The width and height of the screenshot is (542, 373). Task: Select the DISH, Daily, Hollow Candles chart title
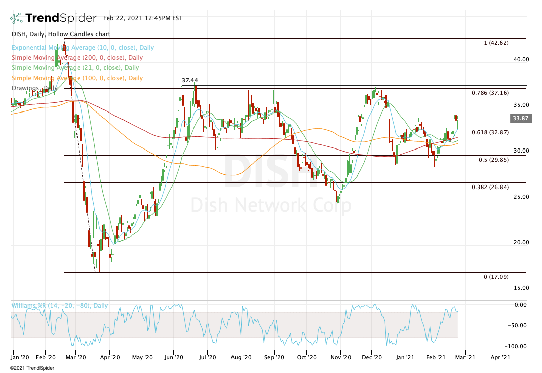[x=61, y=34]
